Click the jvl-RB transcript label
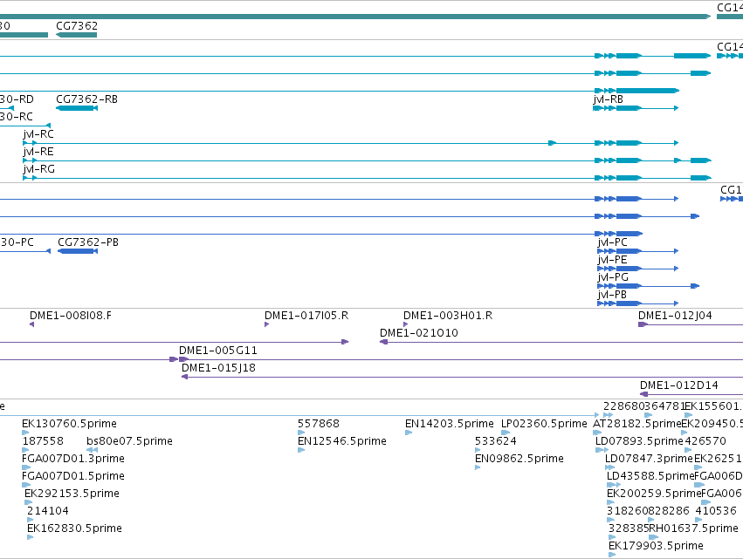The image size is (743, 559). 608,99
